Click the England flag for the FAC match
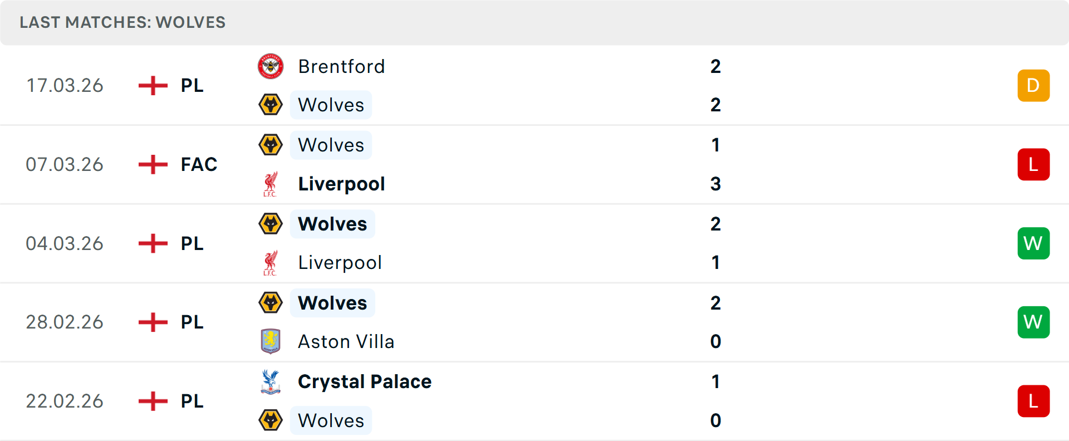Viewport: 1069px width, 441px height. (151, 164)
